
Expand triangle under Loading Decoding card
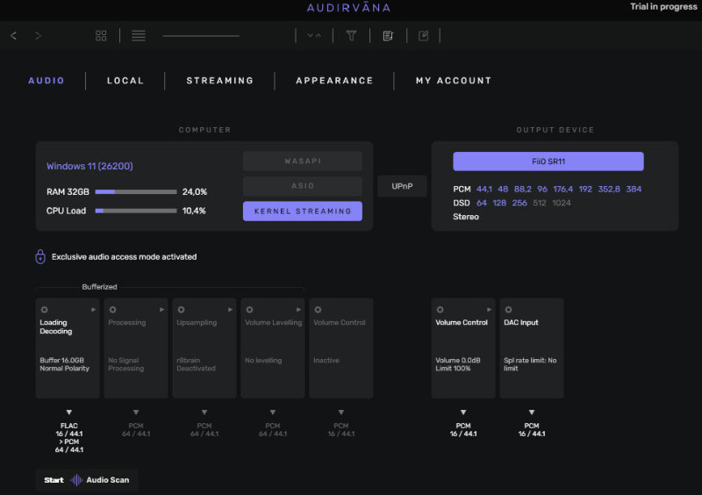[x=69, y=412]
